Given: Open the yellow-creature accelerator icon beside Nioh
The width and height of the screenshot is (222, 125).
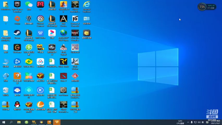Looking at the screenshot, I should (87, 34).
